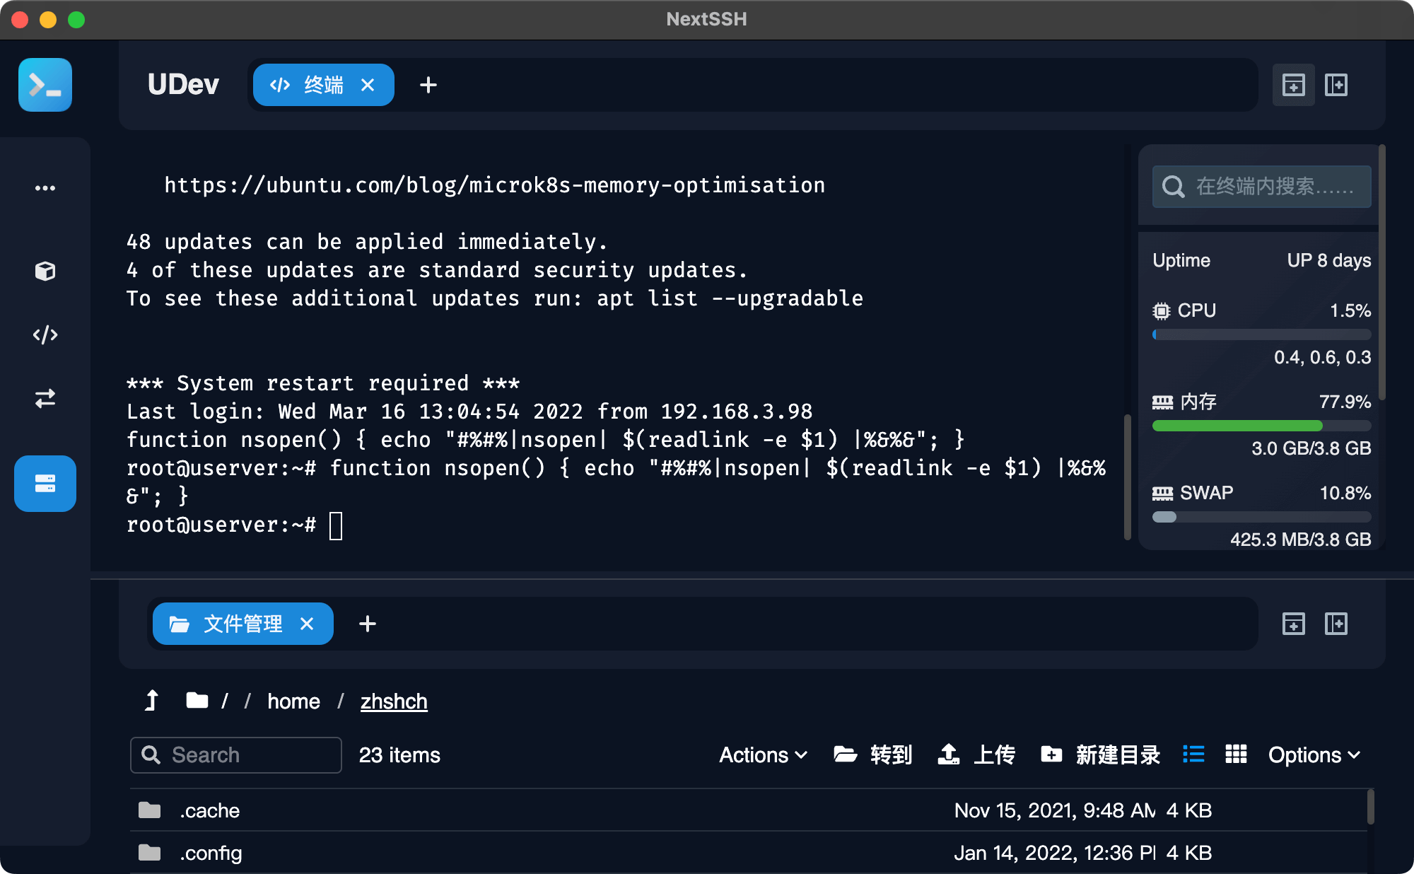Click the SWAP memory icon
The height and width of the screenshot is (874, 1414).
pyautogui.click(x=1162, y=493)
